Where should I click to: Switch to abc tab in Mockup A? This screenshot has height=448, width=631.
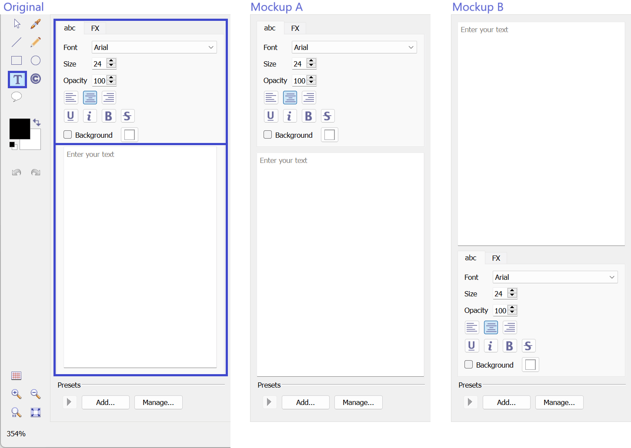[x=270, y=28]
